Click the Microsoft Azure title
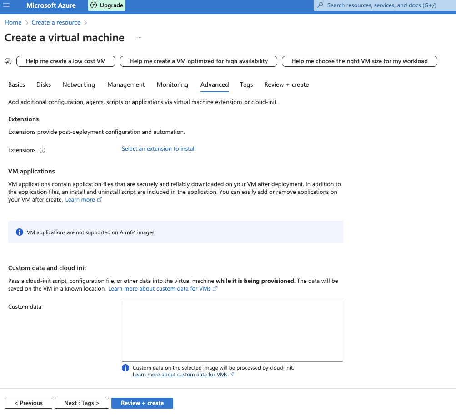 (51, 5)
